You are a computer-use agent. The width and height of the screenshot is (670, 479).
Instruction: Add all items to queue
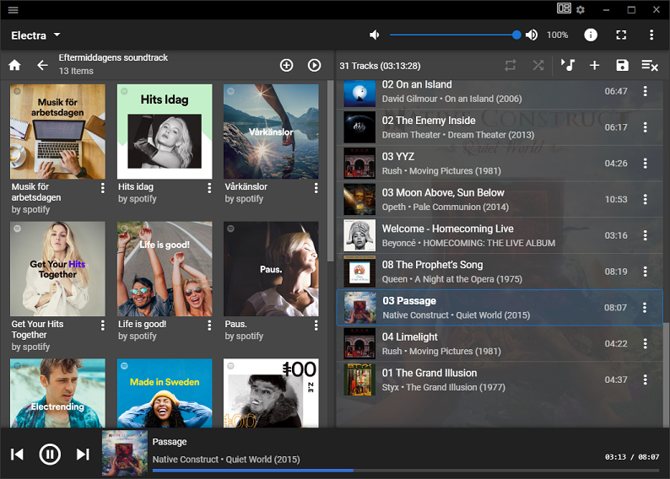286,65
